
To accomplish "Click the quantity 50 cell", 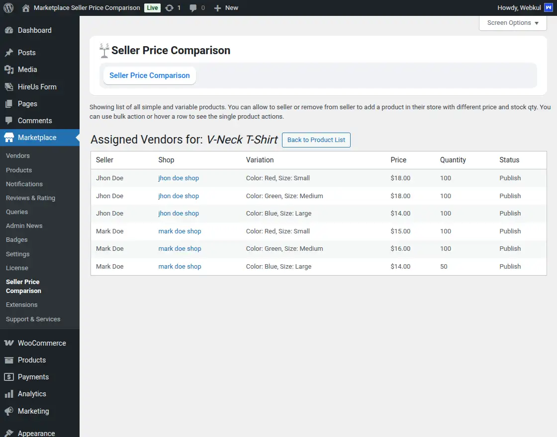I will pos(444,266).
